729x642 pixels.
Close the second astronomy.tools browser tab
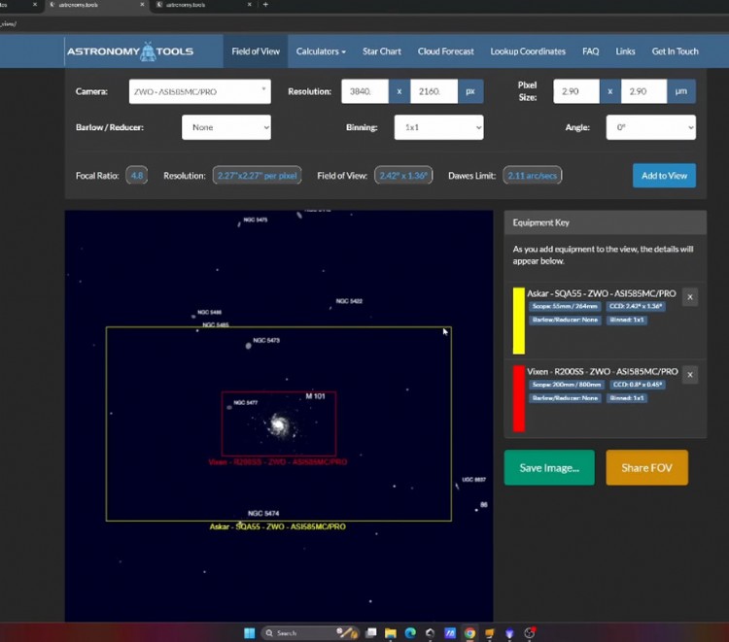(x=250, y=5)
